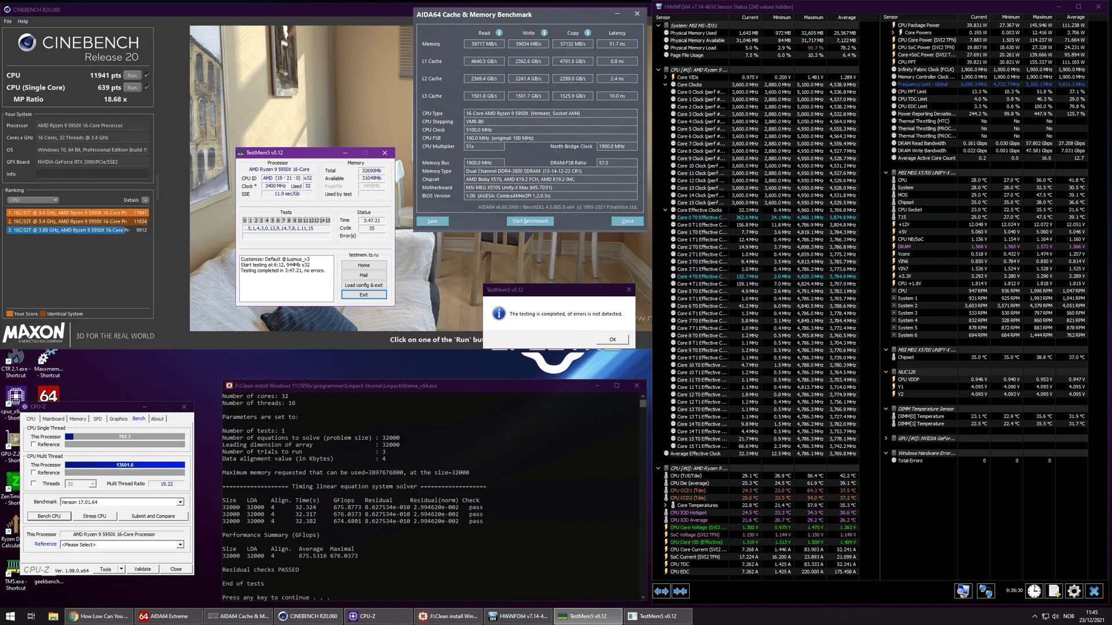Open Cinebench Help menu
This screenshot has height=625, width=1112.
(23, 21)
